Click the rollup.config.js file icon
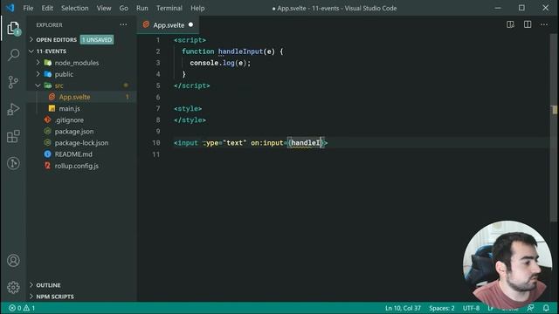The height and width of the screenshot is (314, 559). [x=47, y=166]
